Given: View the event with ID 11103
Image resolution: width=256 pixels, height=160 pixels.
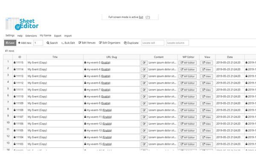Looking at the screenshot, I should click(207, 144).
